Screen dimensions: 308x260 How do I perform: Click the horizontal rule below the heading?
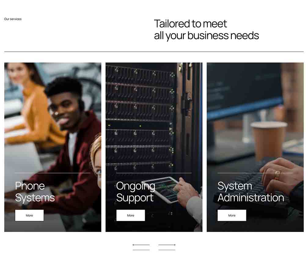click(154, 52)
